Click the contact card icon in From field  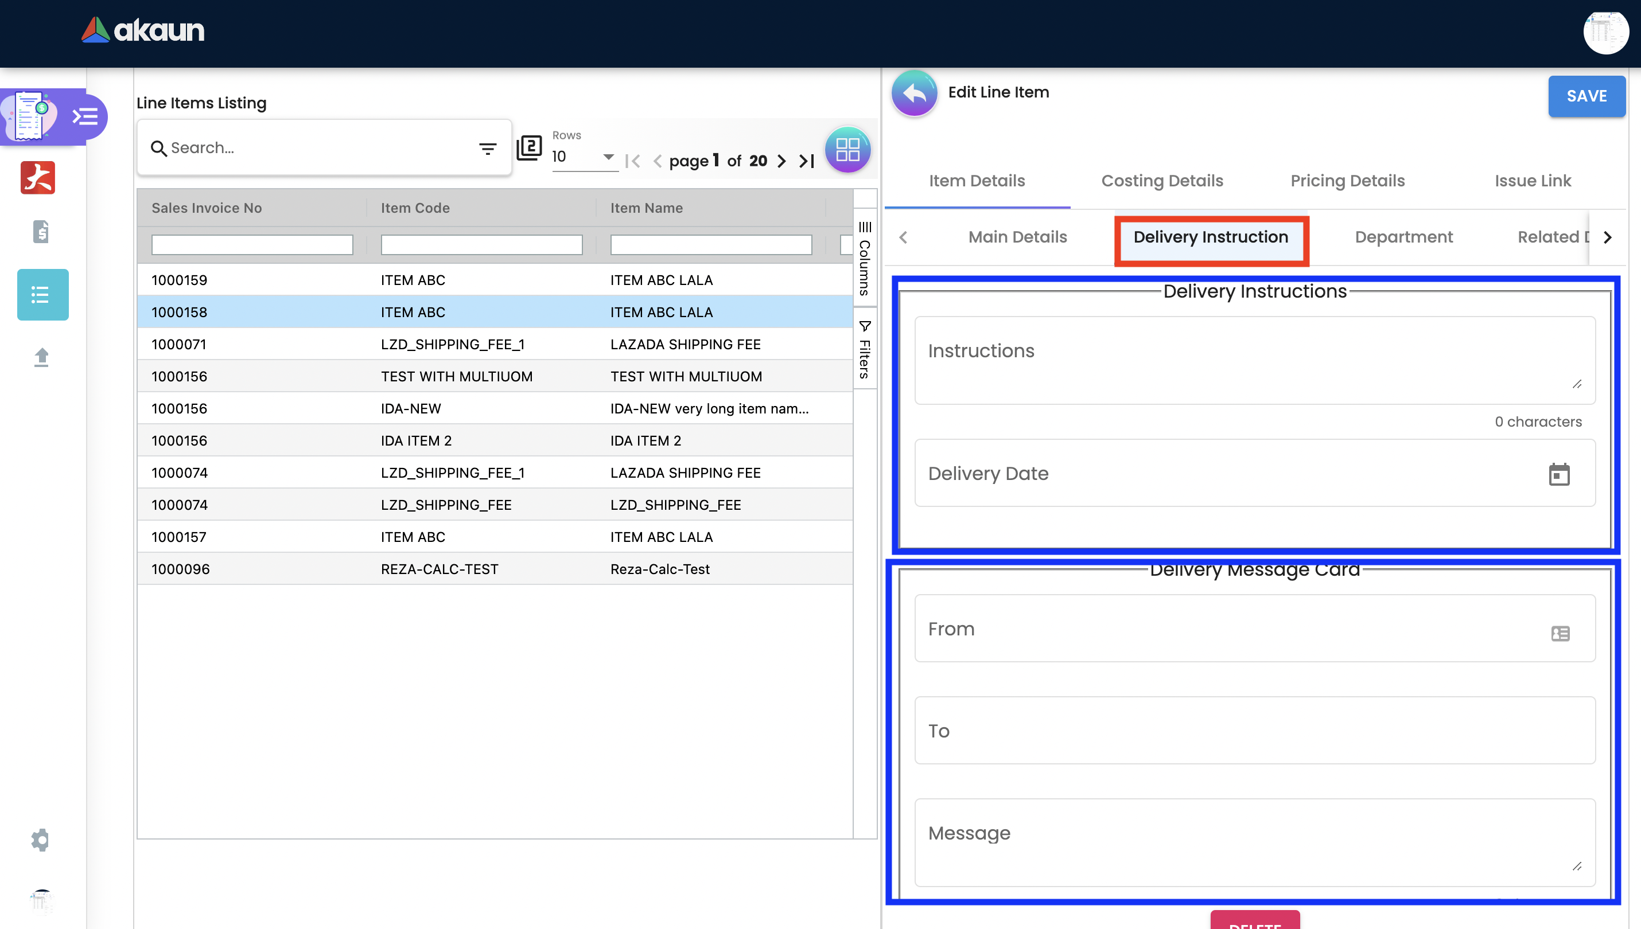coord(1560,633)
